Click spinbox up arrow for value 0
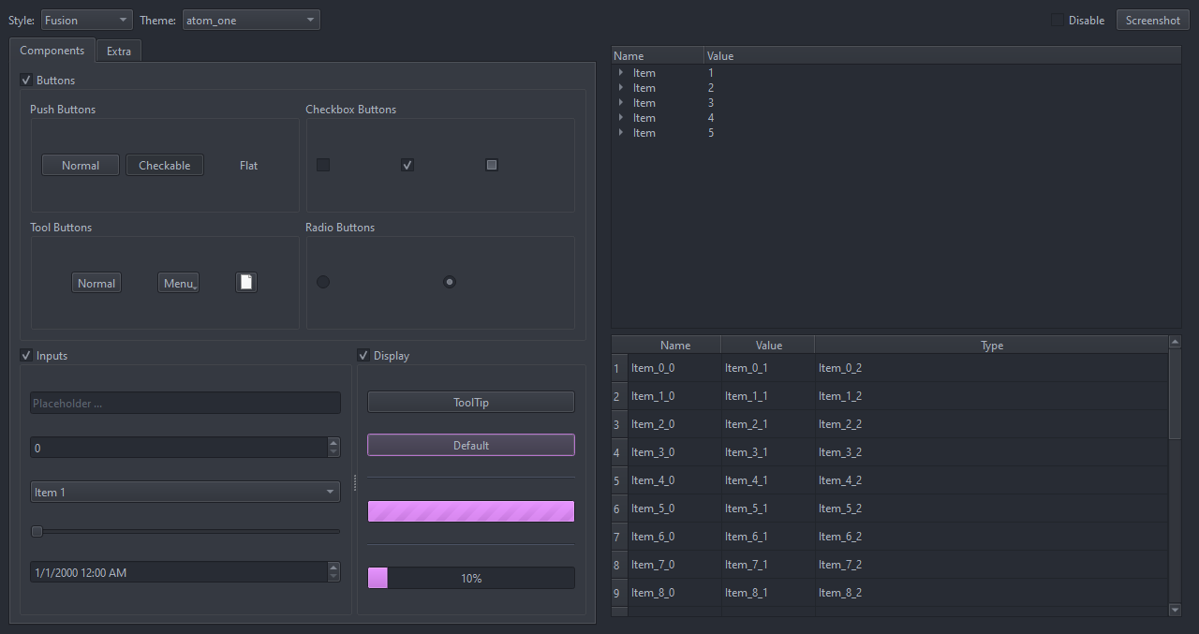 333,443
